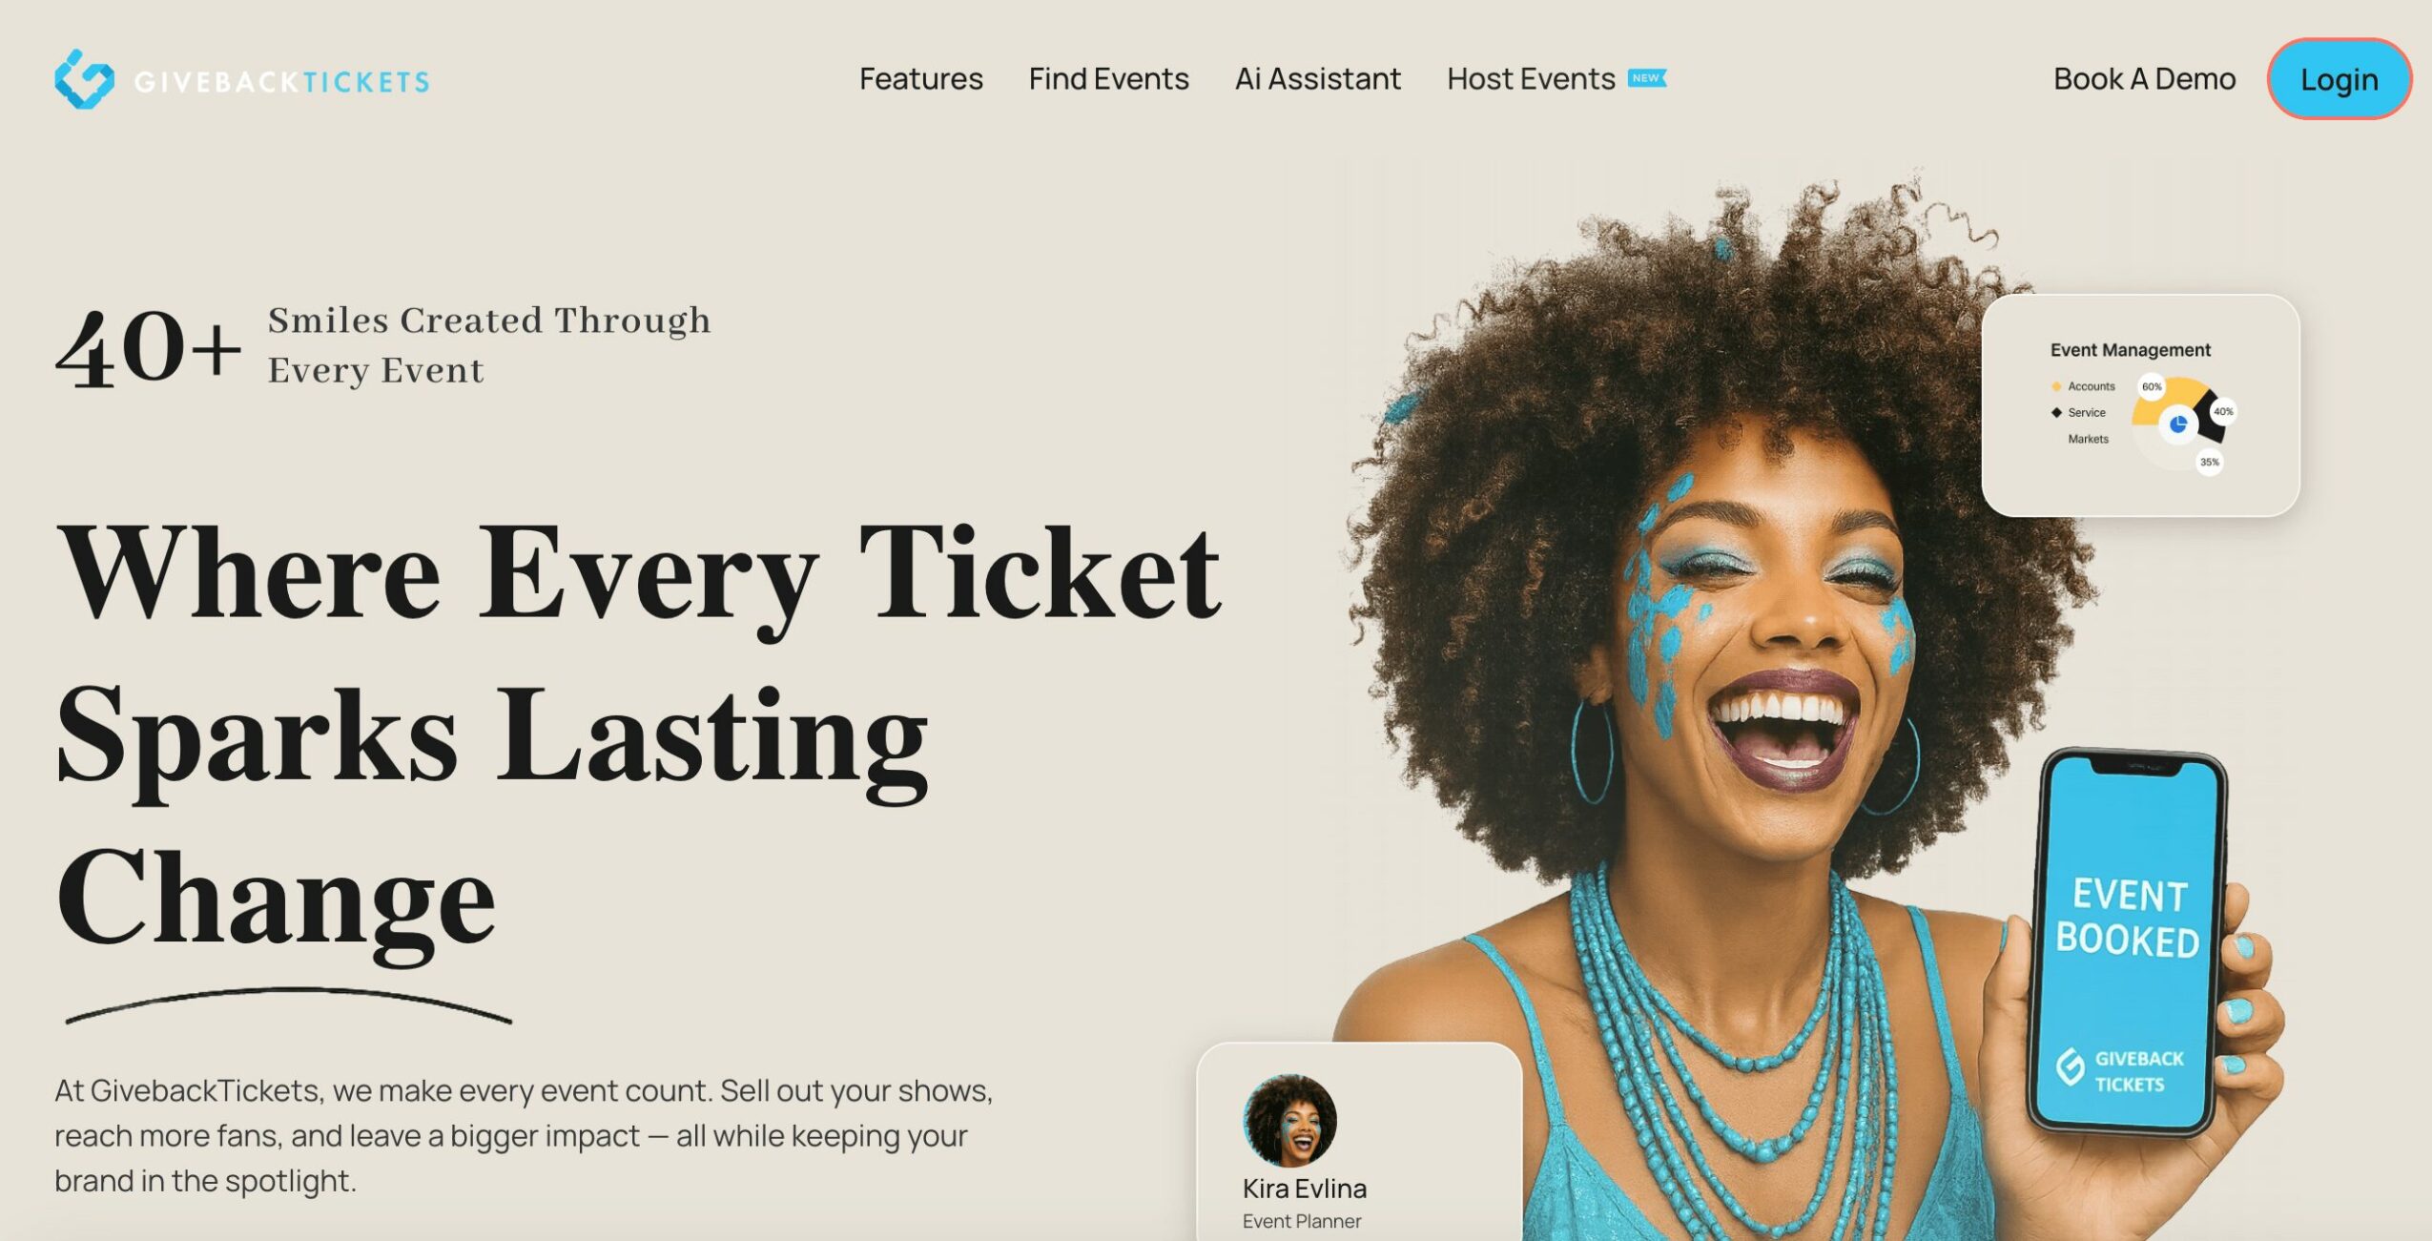Click the pie chart in Event Management card
The image size is (2432, 1241).
(x=2182, y=423)
